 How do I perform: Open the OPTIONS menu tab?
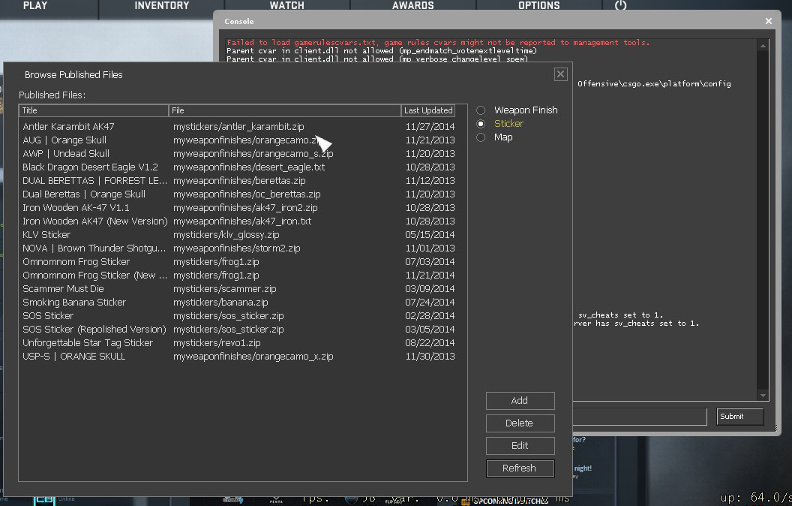click(539, 5)
